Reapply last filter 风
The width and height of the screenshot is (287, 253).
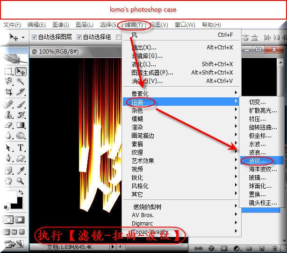[181, 35]
